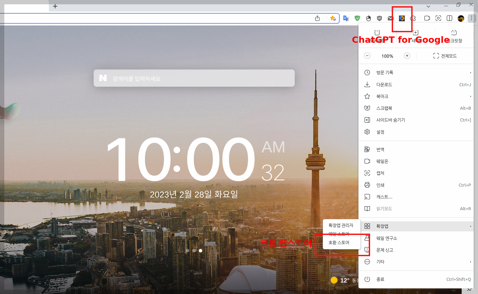Select 번역 translate menu item
The image size is (478, 294).
tap(416, 149)
